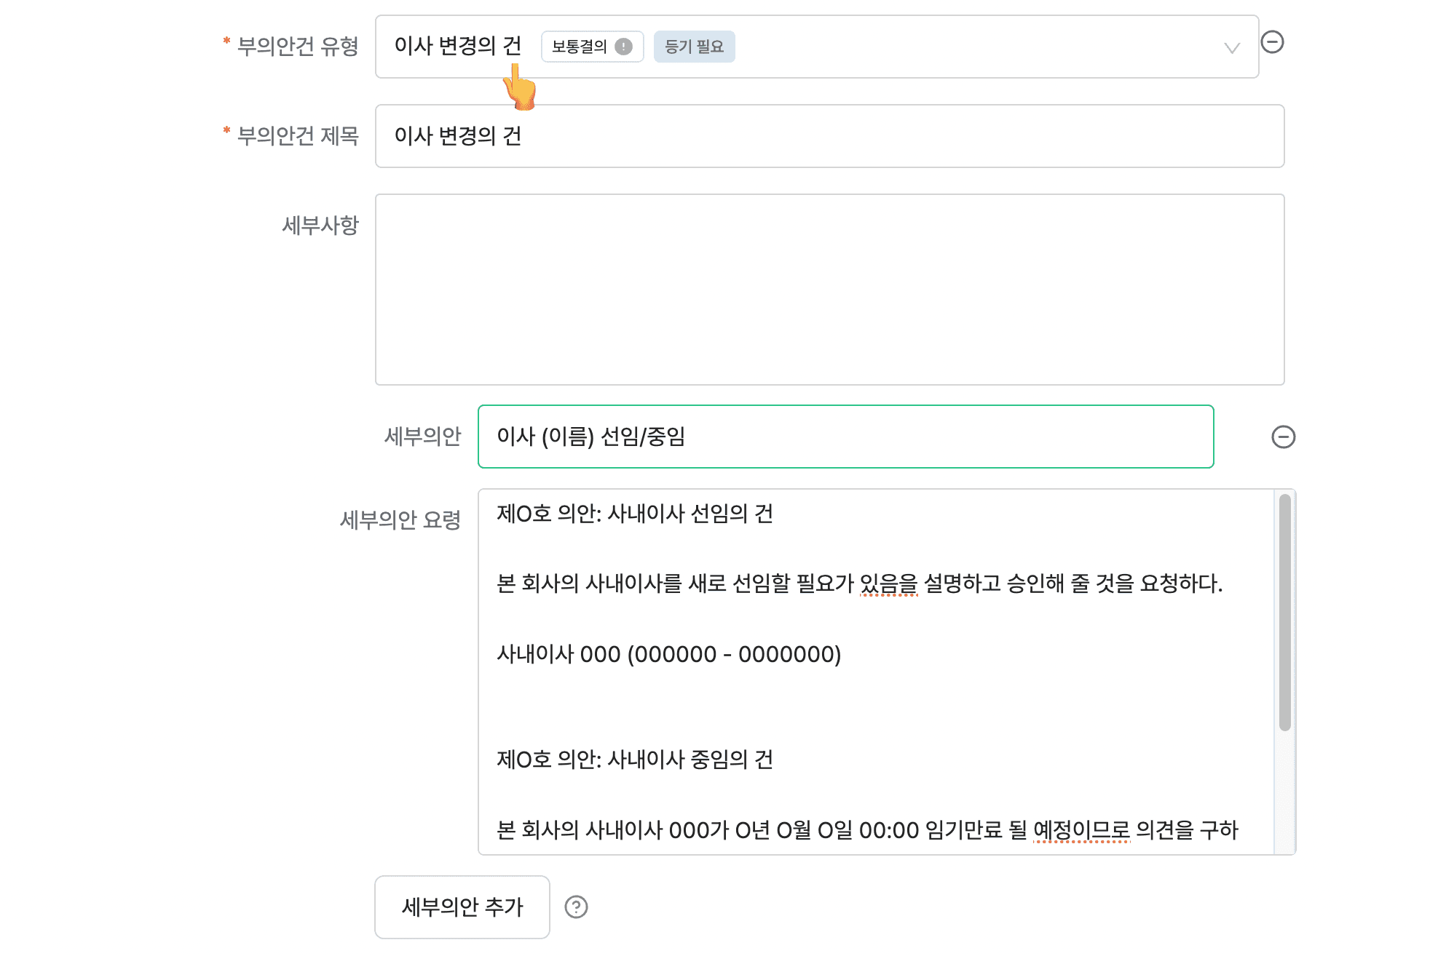Image resolution: width=1430 pixels, height=956 pixels.
Task: Click inside the empty 세부사항 text area
Action: [x=829, y=290]
